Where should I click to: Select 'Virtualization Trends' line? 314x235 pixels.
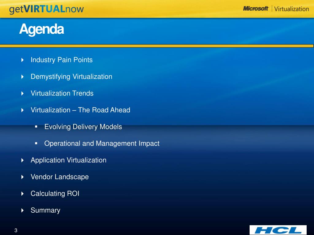coord(62,93)
